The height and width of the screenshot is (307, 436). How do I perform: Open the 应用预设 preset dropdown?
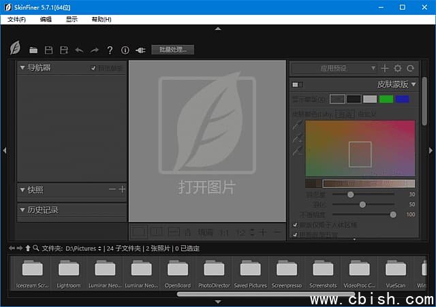click(x=334, y=68)
